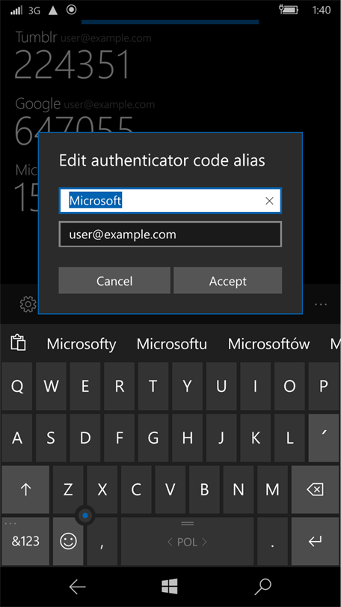Tap the clipboard paste icon on keyboard
The height and width of the screenshot is (607, 341).
pos(18,343)
